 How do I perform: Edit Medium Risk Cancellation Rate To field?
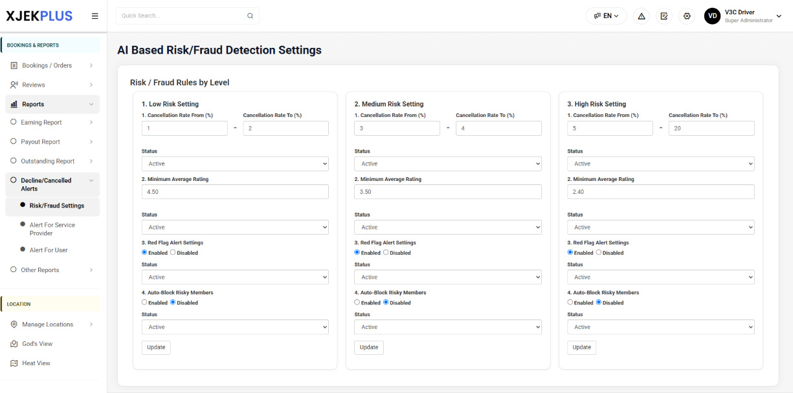point(498,128)
